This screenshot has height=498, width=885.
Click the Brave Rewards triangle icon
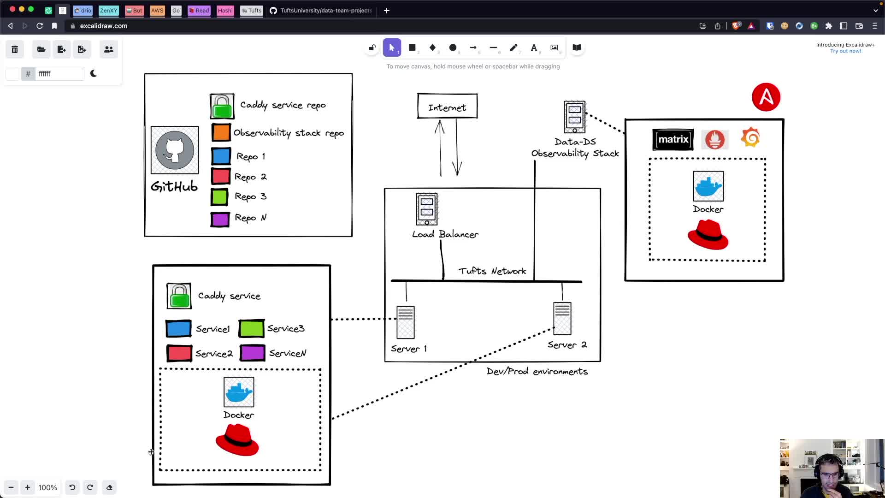click(x=751, y=26)
